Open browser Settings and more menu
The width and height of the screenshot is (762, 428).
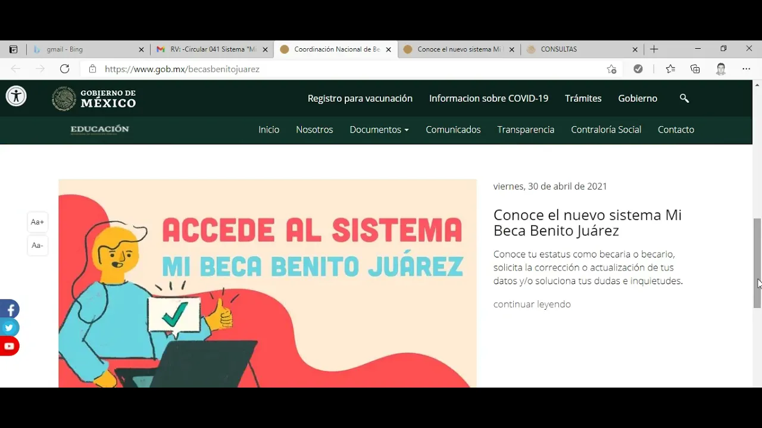click(747, 69)
